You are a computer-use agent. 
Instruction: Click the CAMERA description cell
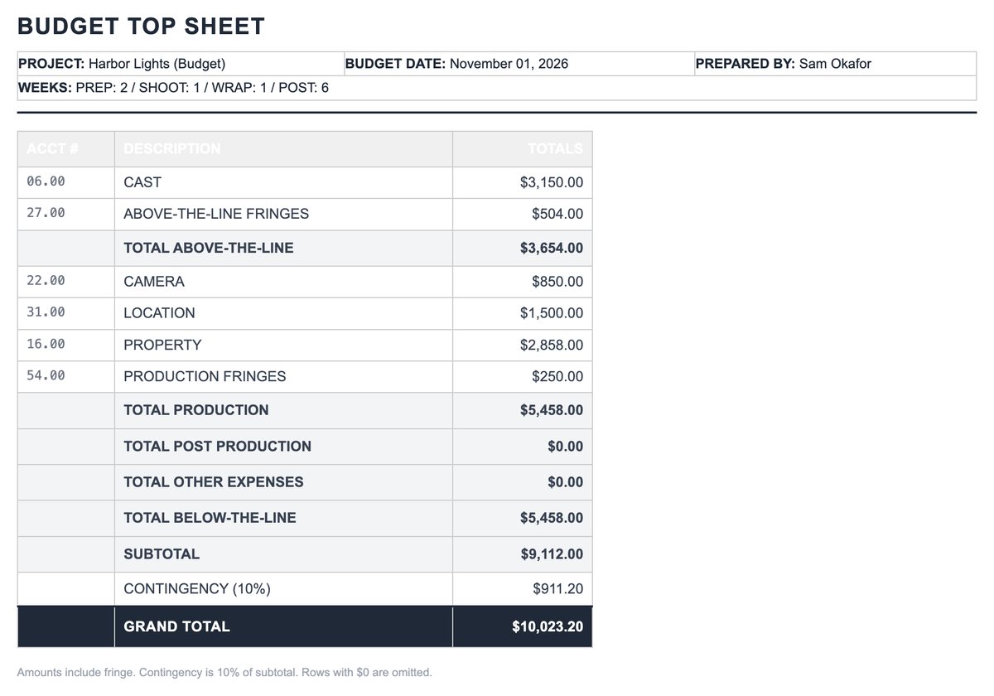point(283,282)
